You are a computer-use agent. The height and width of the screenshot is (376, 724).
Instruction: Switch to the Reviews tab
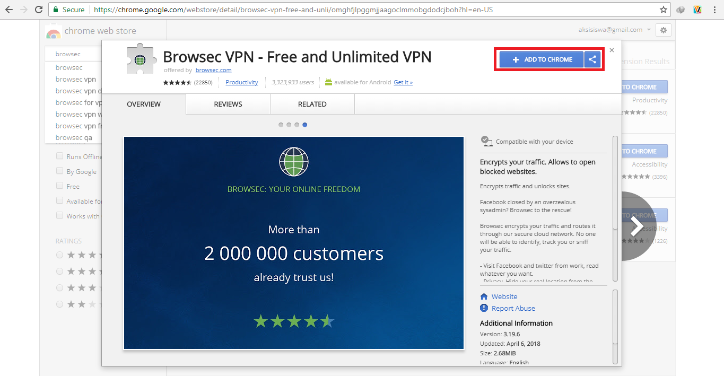point(228,104)
